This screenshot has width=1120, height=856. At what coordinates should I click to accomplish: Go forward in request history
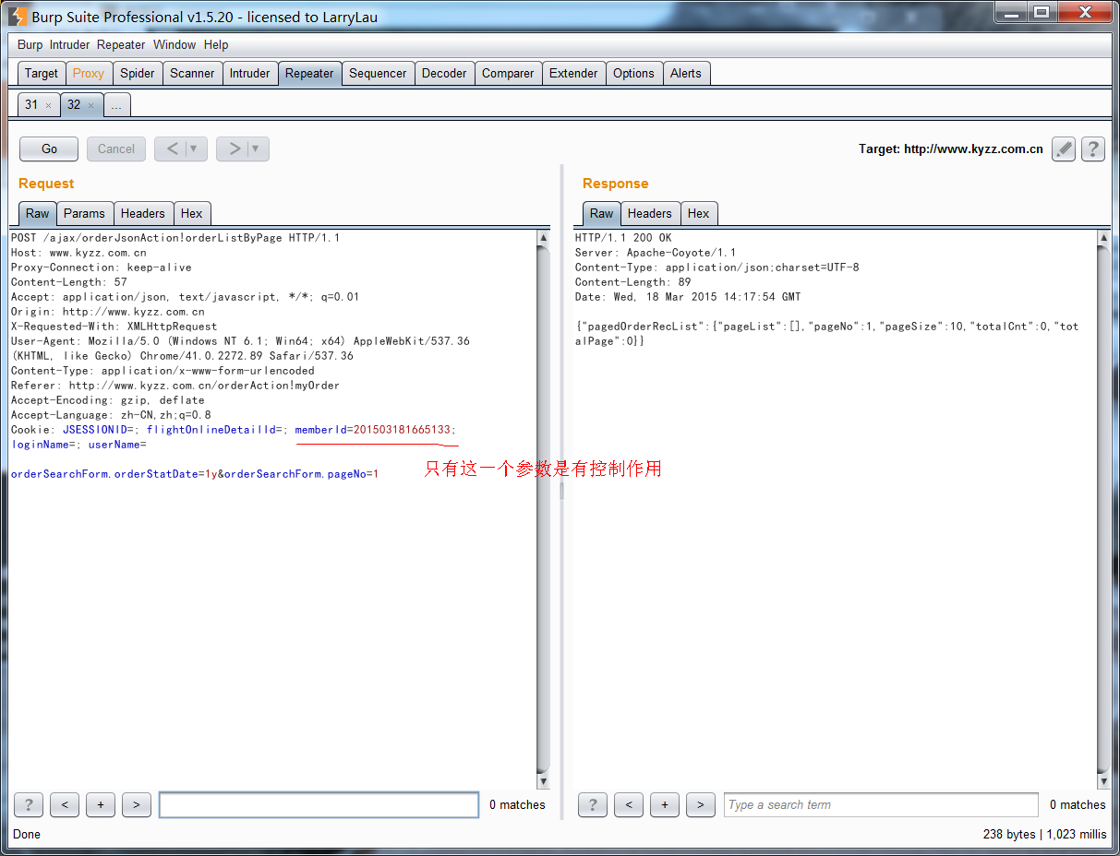[x=235, y=149]
